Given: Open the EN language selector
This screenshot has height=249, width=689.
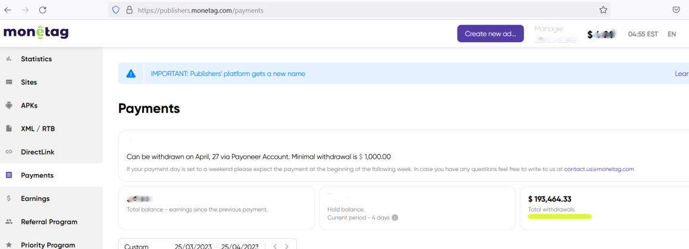Looking at the screenshot, I should (671, 34).
